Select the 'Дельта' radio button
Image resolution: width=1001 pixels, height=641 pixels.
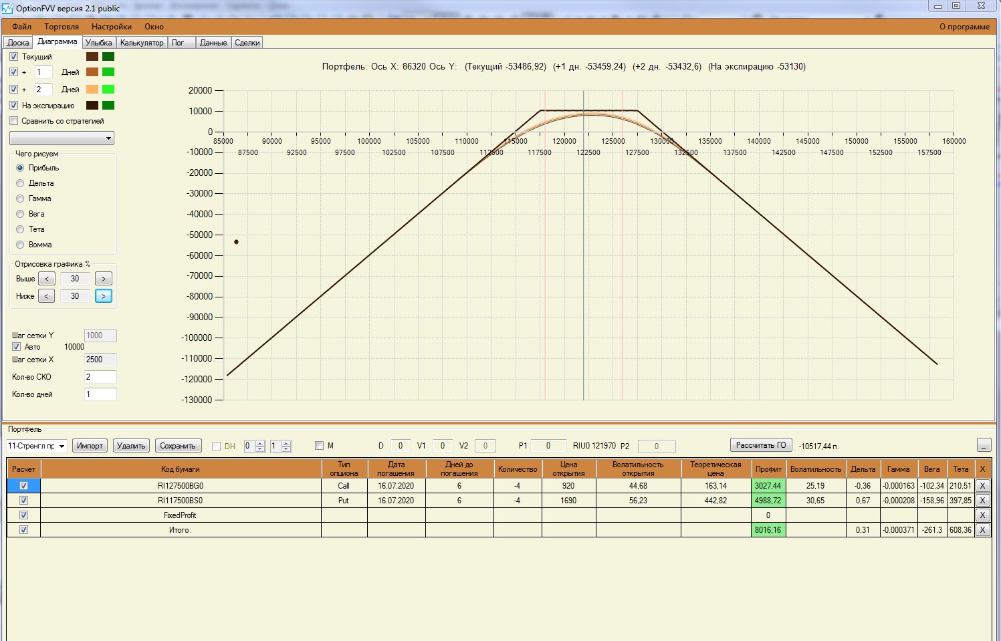(x=20, y=183)
